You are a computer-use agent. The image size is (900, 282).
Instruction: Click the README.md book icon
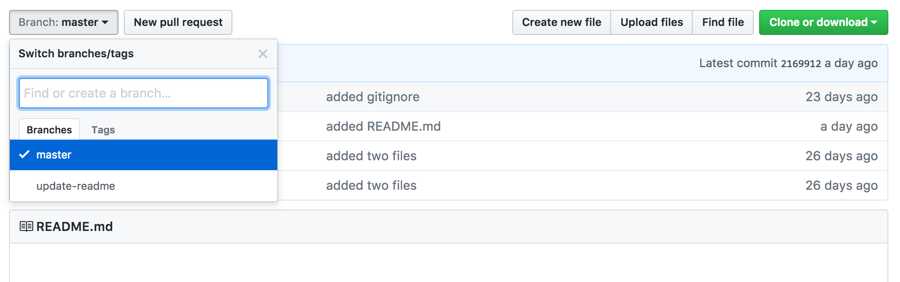tap(26, 226)
